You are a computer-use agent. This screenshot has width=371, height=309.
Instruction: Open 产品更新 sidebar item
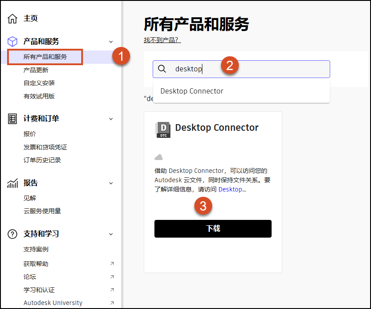pos(36,70)
